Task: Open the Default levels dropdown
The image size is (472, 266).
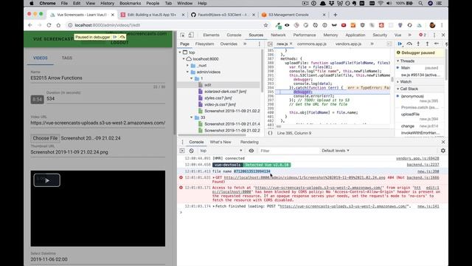Action: tap(336, 151)
